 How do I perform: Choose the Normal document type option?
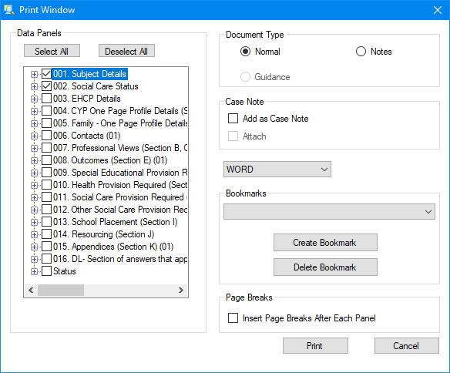coord(245,52)
